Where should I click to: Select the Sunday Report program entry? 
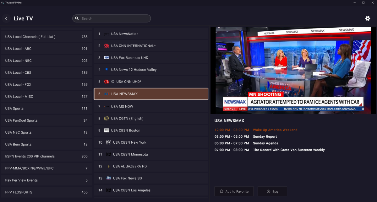tap(265, 137)
